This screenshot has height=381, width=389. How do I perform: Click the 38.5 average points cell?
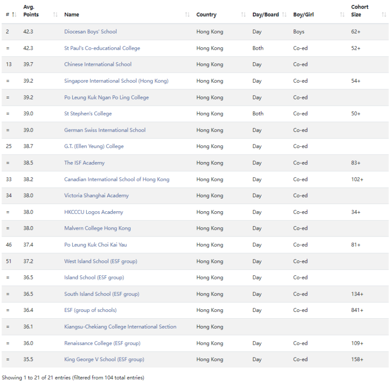click(x=28, y=163)
